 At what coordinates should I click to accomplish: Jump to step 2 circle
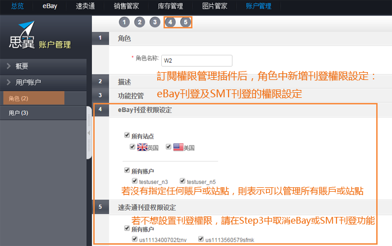point(139,22)
